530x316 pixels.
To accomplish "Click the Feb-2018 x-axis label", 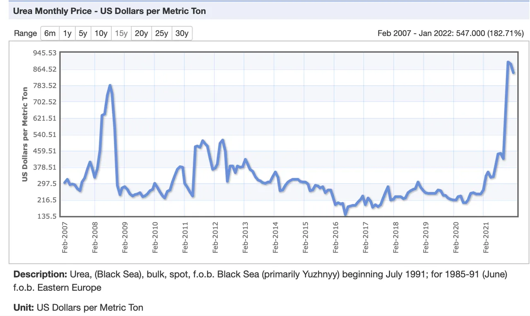I will pos(396,237).
